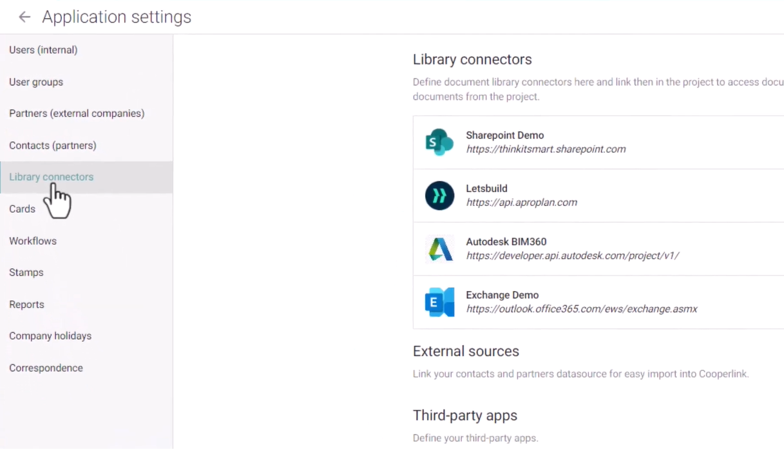The height and width of the screenshot is (452, 784).
Task: Click the Sharepoint Demo connector icon
Action: pos(439,142)
